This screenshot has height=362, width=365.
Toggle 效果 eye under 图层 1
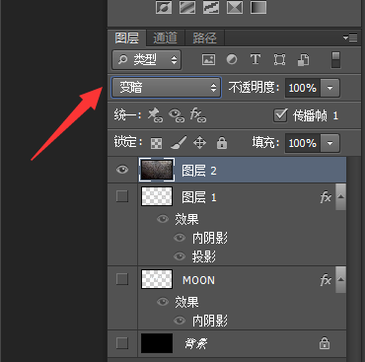pyautogui.click(x=163, y=219)
